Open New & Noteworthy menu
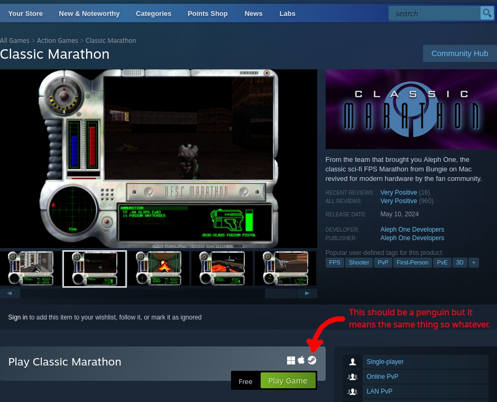Viewport: 497px width, 402px height. pos(89,14)
